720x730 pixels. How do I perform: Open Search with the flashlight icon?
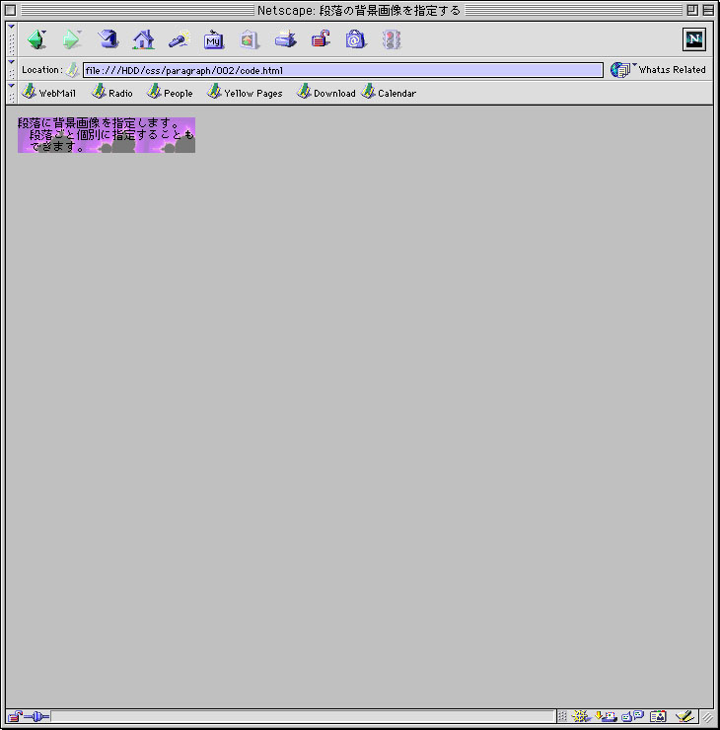pos(180,39)
